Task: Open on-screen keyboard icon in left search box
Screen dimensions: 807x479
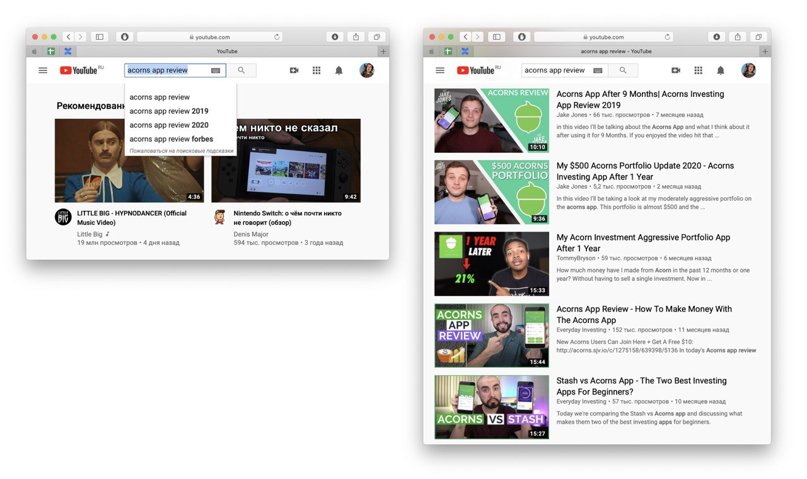Action: [x=216, y=70]
